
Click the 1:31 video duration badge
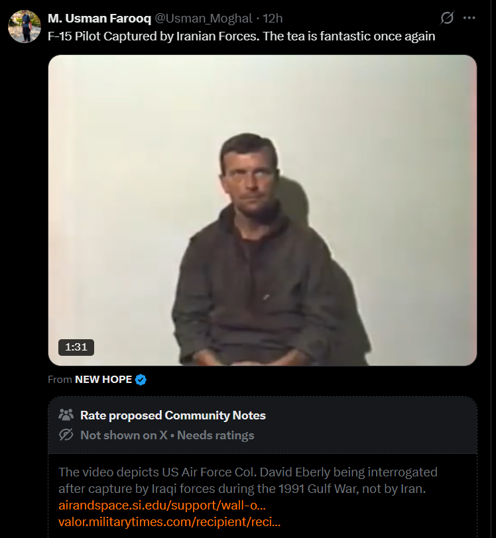coord(76,347)
